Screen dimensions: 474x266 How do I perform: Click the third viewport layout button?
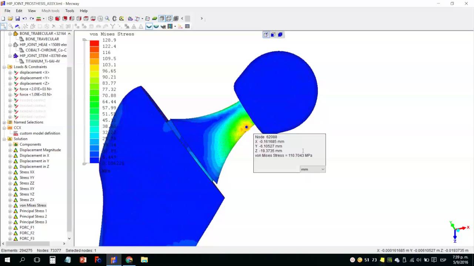280,34
